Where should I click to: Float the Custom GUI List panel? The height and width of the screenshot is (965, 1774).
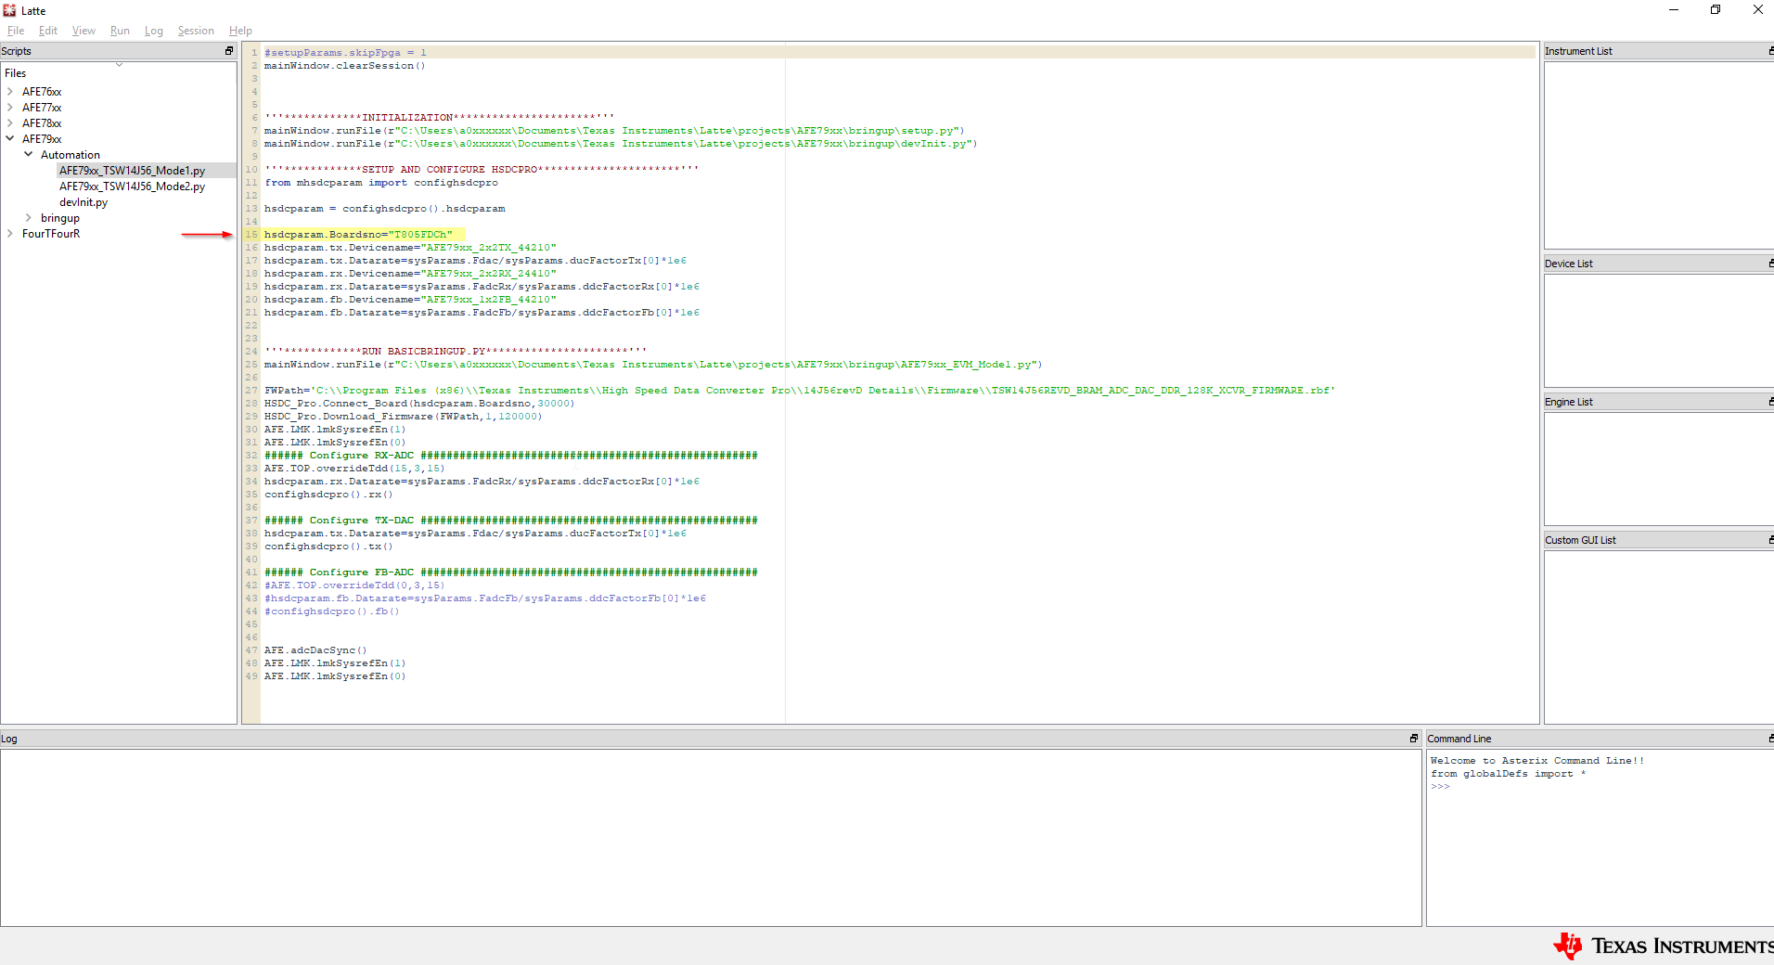1770,540
